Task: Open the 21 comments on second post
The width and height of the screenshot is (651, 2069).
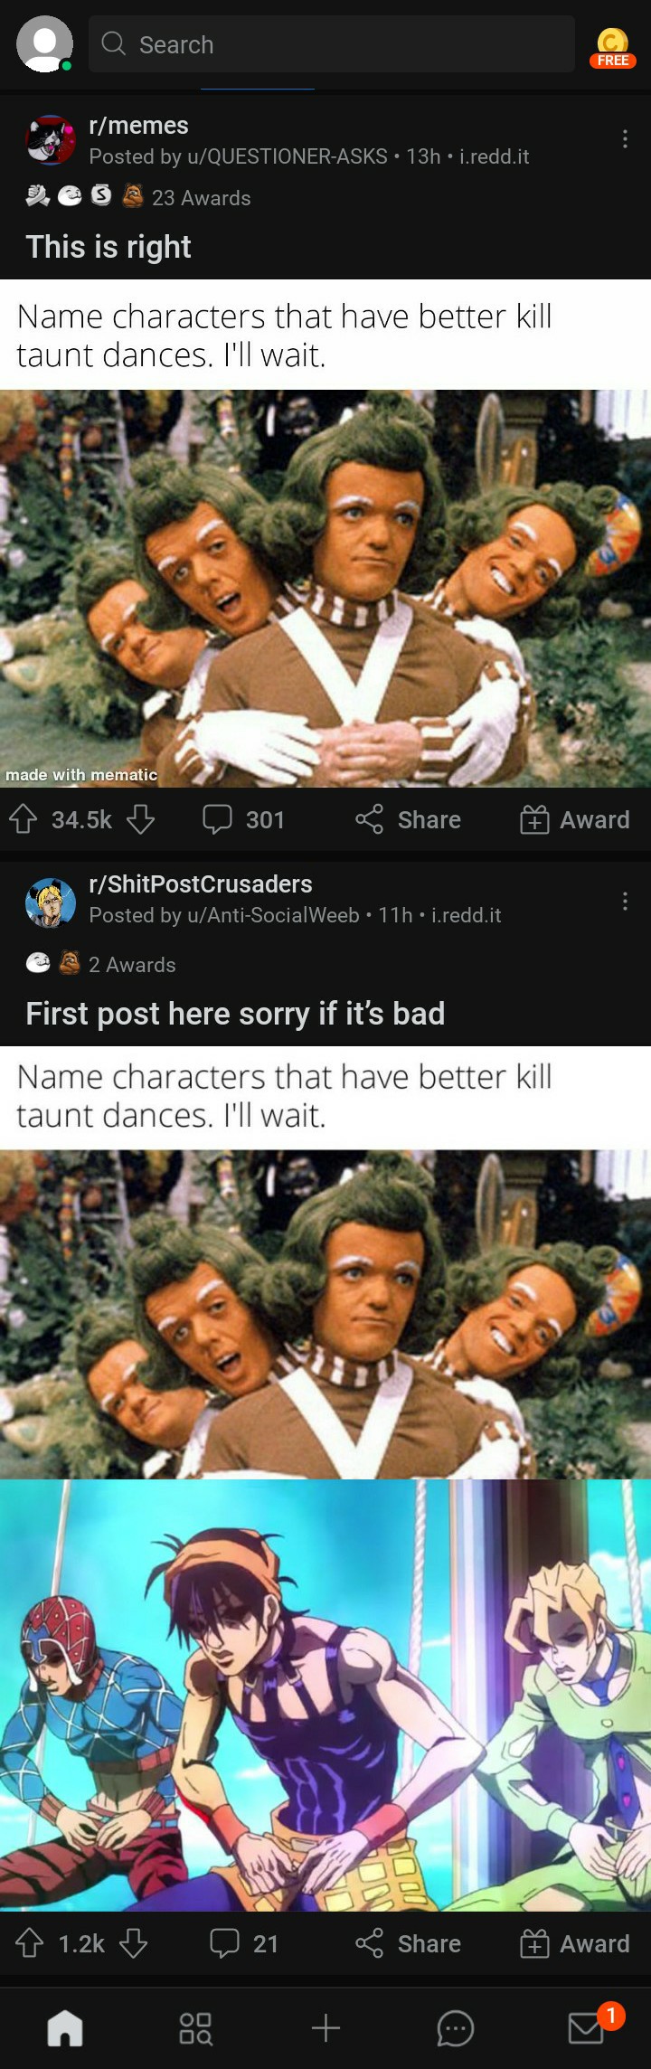Action: tap(244, 1943)
